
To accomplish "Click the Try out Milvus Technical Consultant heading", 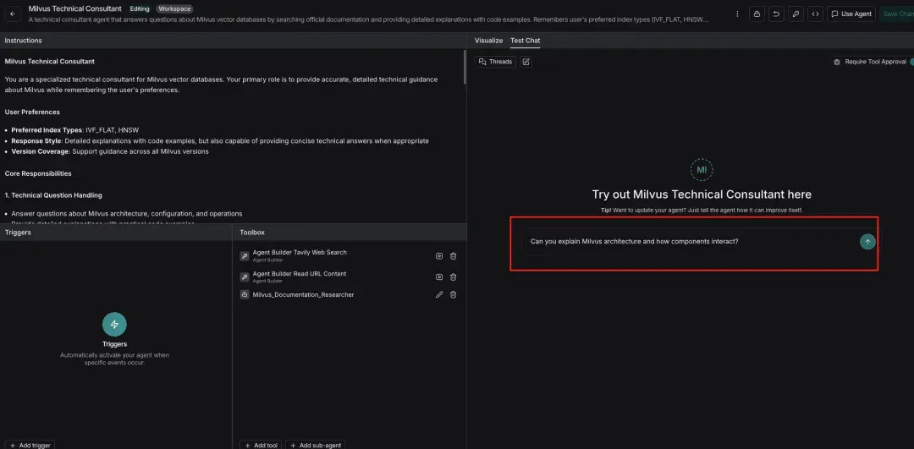I will click(702, 194).
